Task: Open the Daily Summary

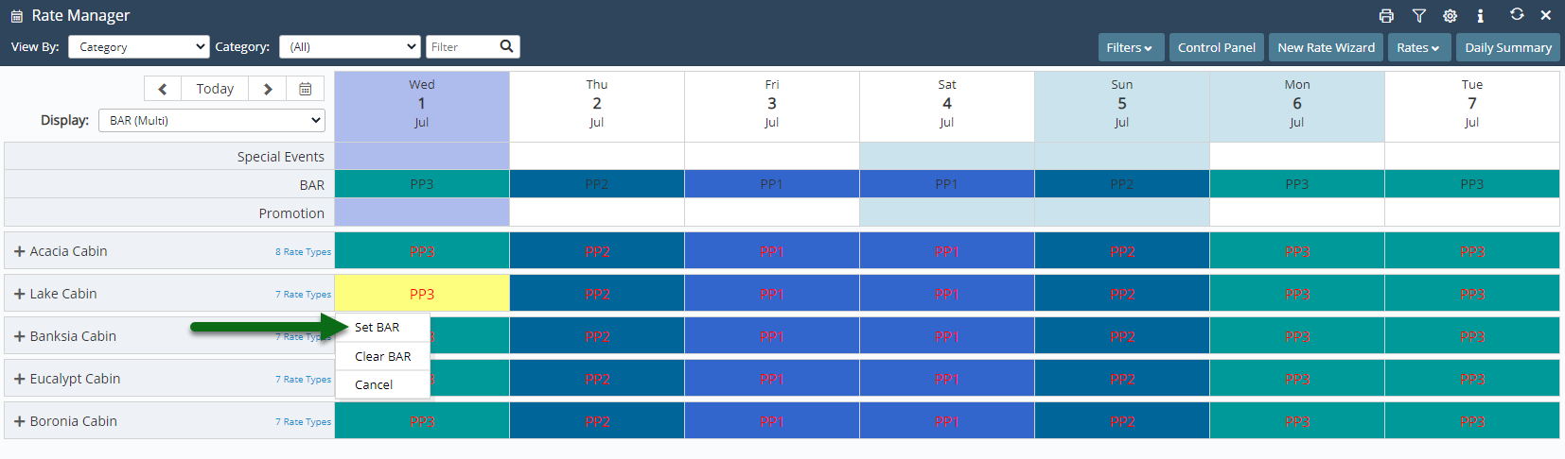Action: [1508, 47]
